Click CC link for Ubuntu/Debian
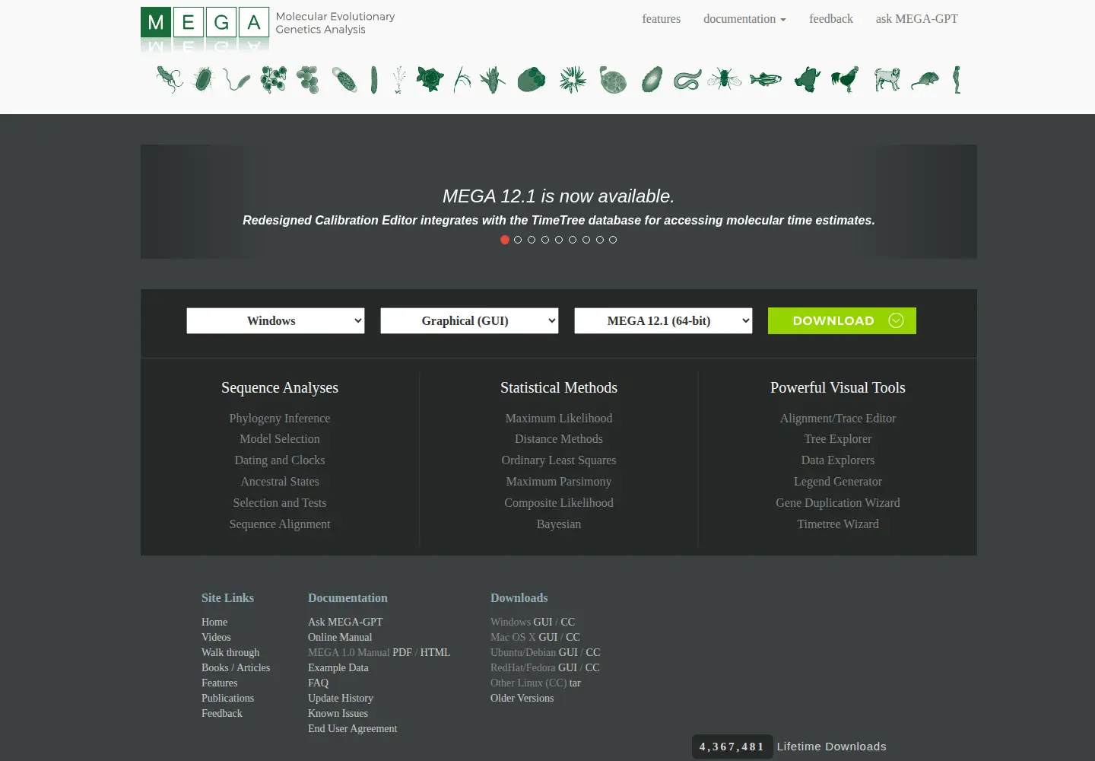Screen dimensions: 1095x761 [x=593, y=652]
